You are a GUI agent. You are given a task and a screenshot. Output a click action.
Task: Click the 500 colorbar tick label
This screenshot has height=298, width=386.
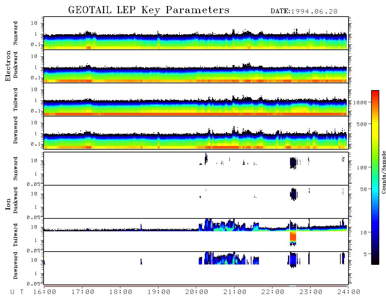coord(362,124)
